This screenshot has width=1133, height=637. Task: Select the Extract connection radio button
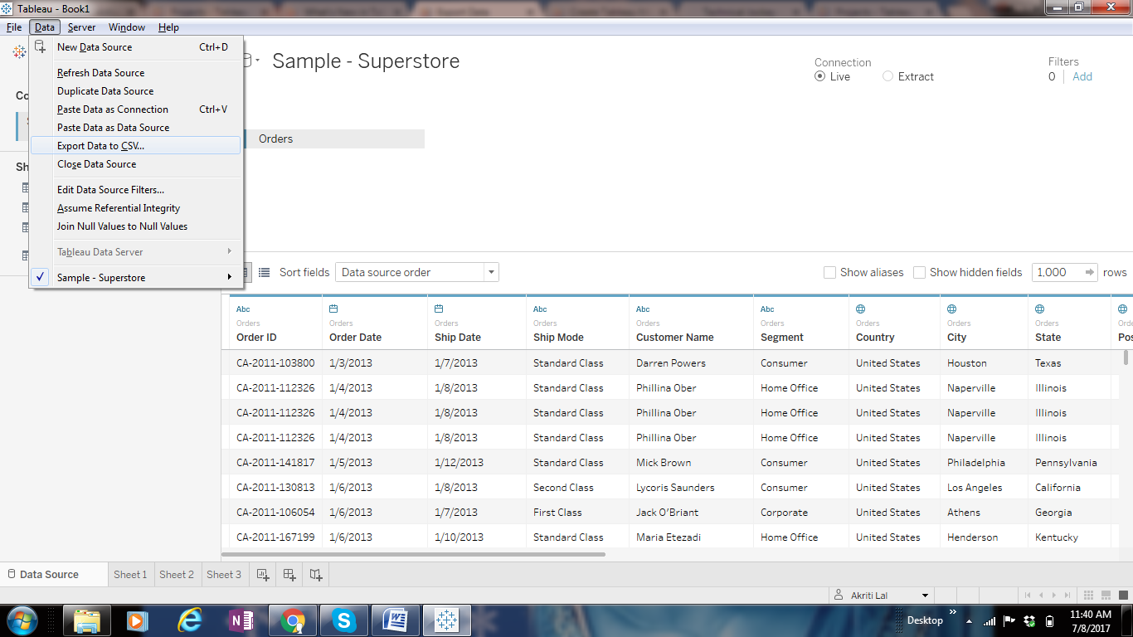tap(888, 76)
